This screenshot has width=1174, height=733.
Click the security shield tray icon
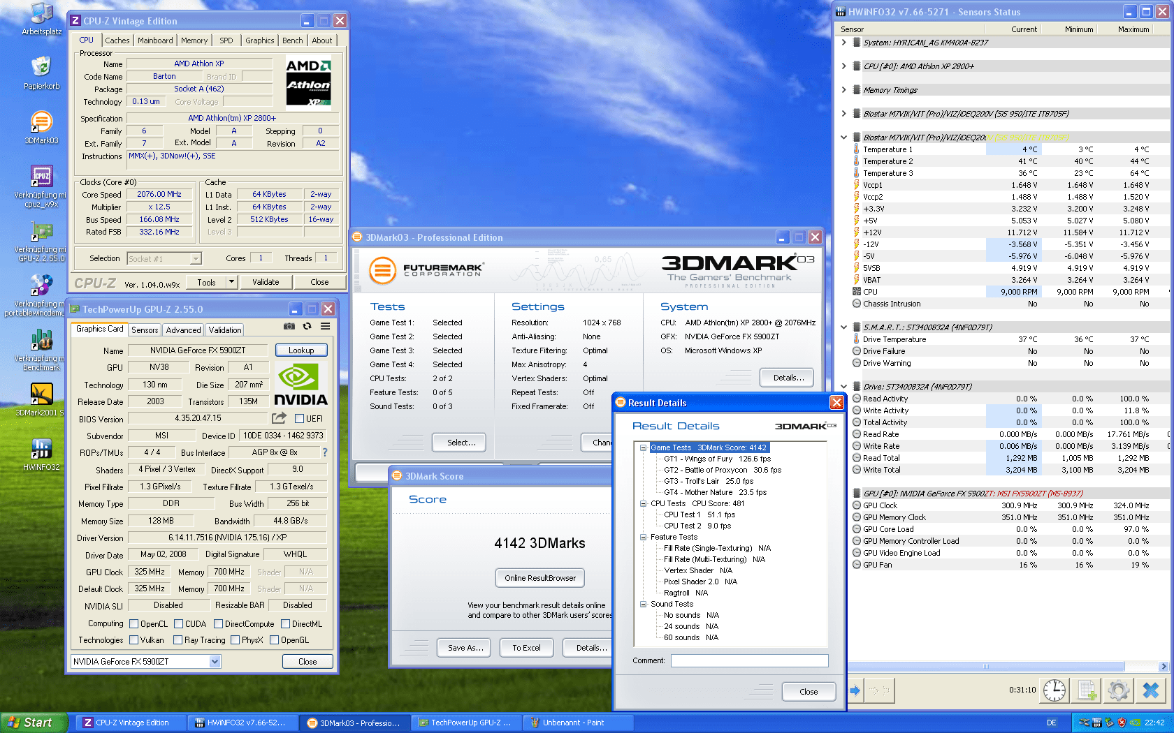click(x=1122, y=723)
